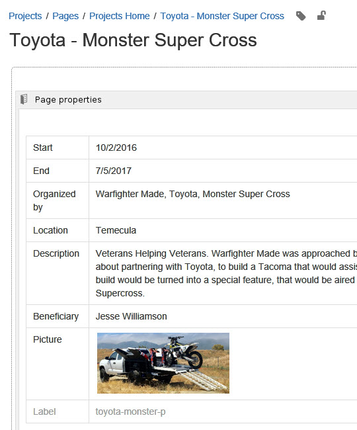The width and height of the screenshot is (357, 430).
Task: Select the Jesse Williamson beneficiary cell
Action: coord(223,316)
